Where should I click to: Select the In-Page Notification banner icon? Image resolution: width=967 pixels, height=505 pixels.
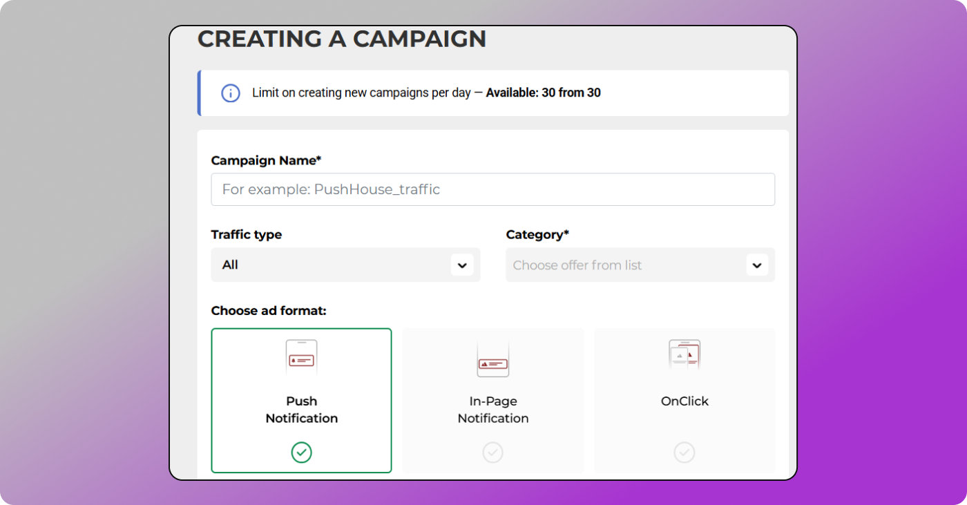click(492, 359)
